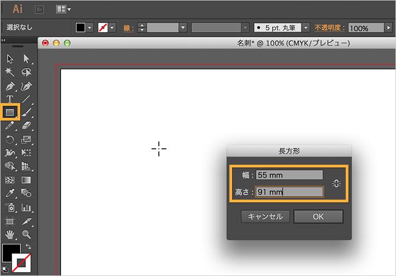Open the 線 stroke panel link
The width and height of the screenshot is (396, 276).
(x=128, y=28)
